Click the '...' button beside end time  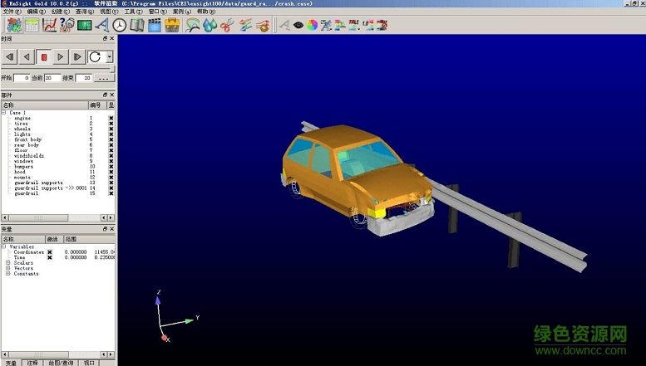[x=103, y=78]
